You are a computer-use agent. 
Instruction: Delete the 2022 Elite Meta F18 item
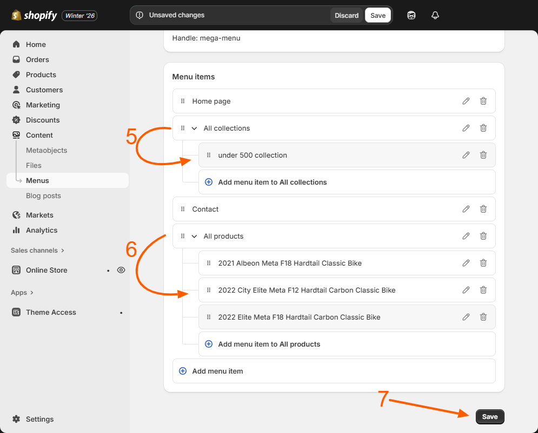pos(483,317)
